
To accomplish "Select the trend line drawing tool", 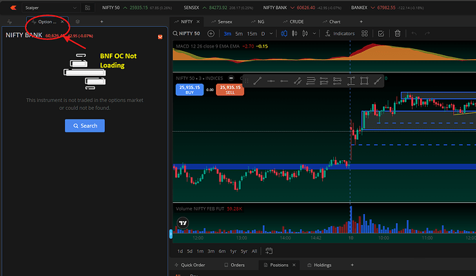I will pyautogui.click(x=257, y=81).
